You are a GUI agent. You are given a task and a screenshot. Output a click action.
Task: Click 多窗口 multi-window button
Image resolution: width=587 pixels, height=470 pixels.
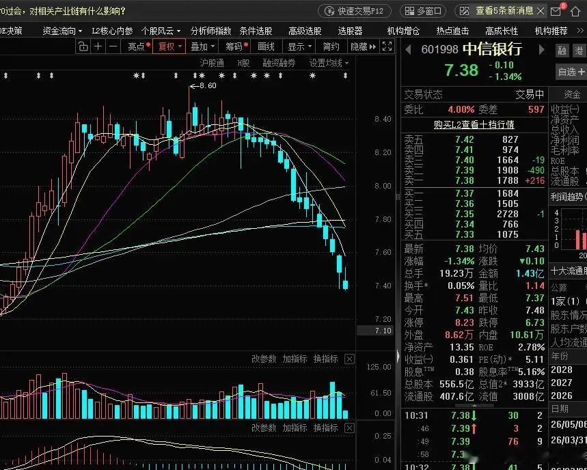423,11
